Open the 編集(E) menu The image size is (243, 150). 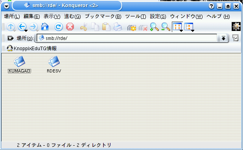point(31,16)
